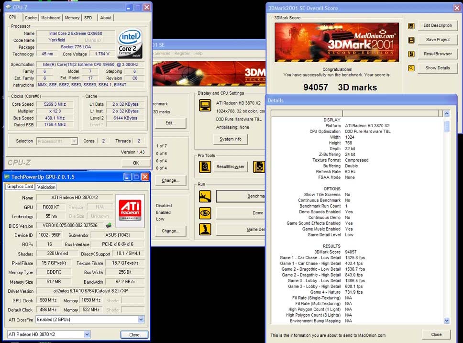Click the Edit... button in 3DMark2001 SE
Screen dimensions: 463x343
point(171,123)
